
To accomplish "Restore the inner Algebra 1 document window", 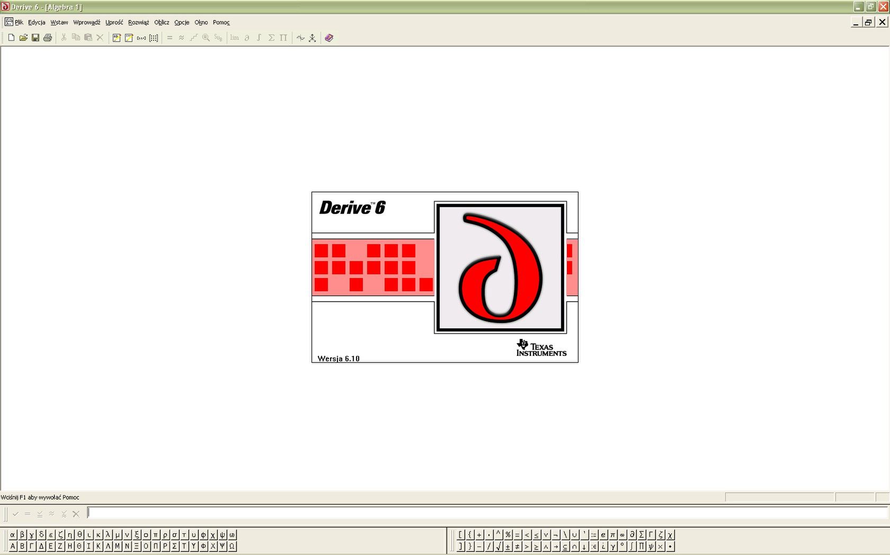I will pyautogui.click(x=868, y=22).
